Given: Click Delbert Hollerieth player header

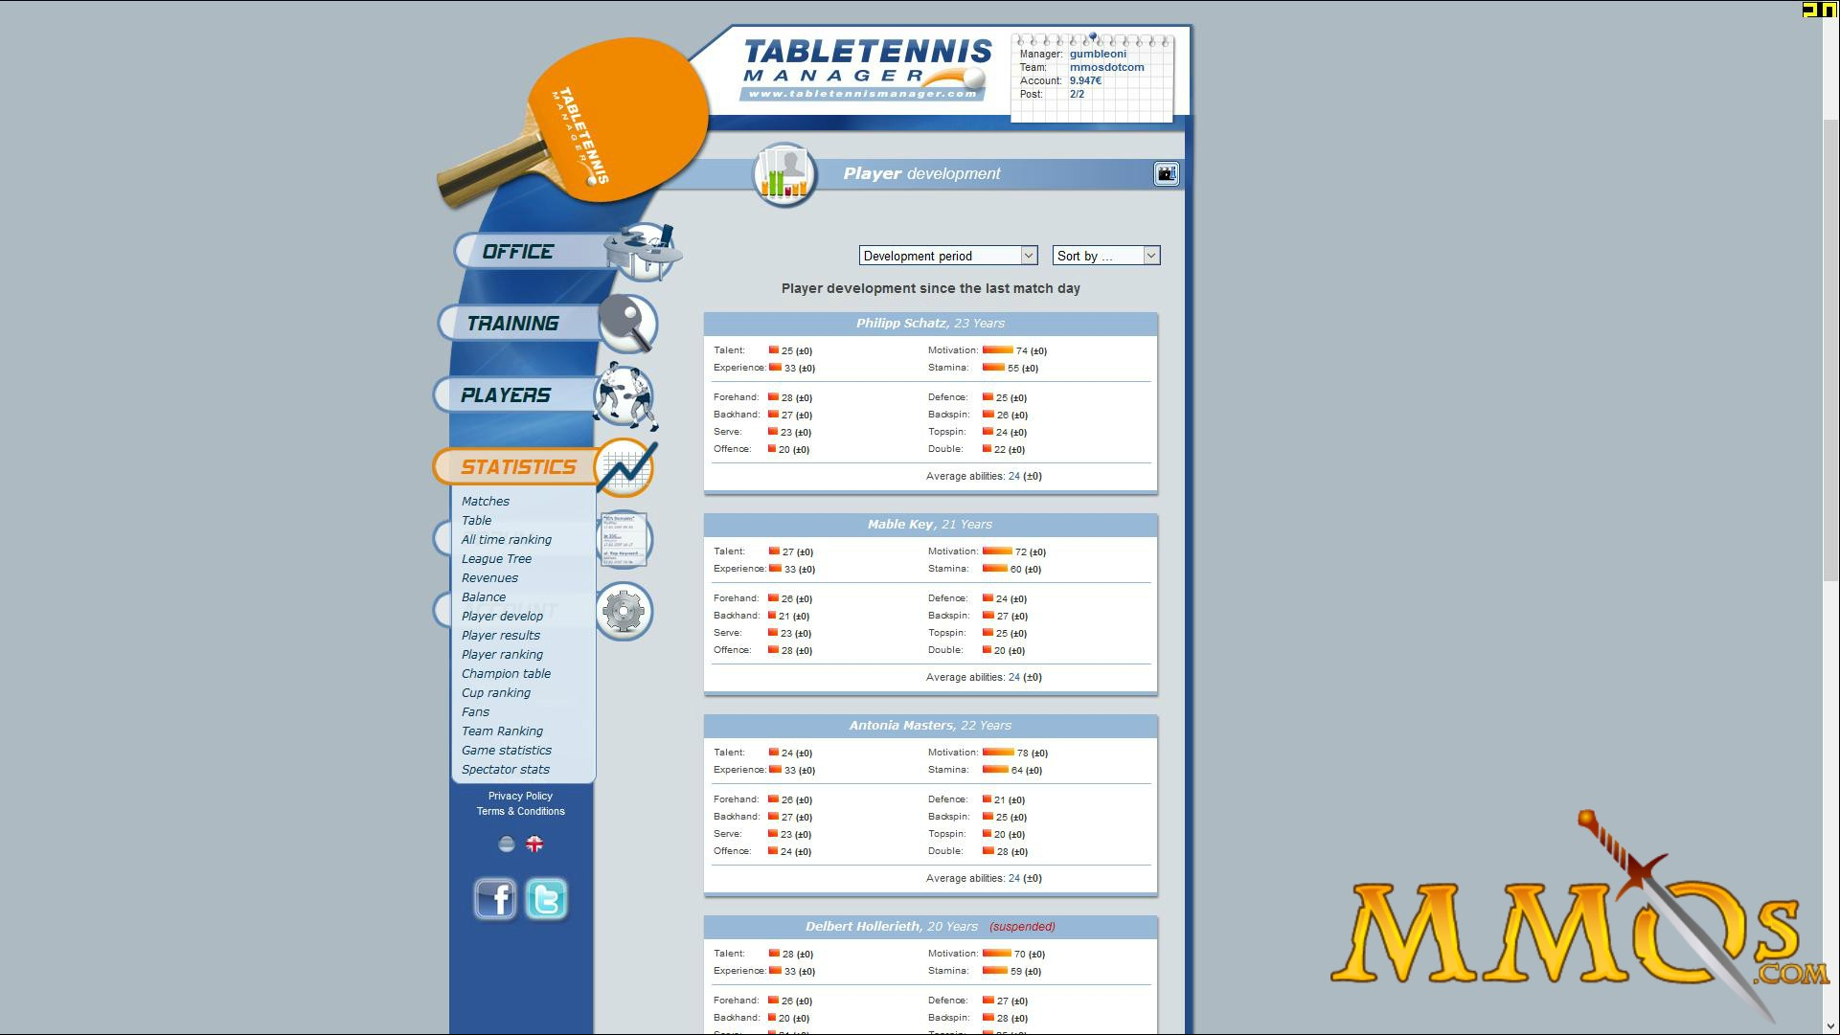Looking at the screenshot, I should (930, 927).
